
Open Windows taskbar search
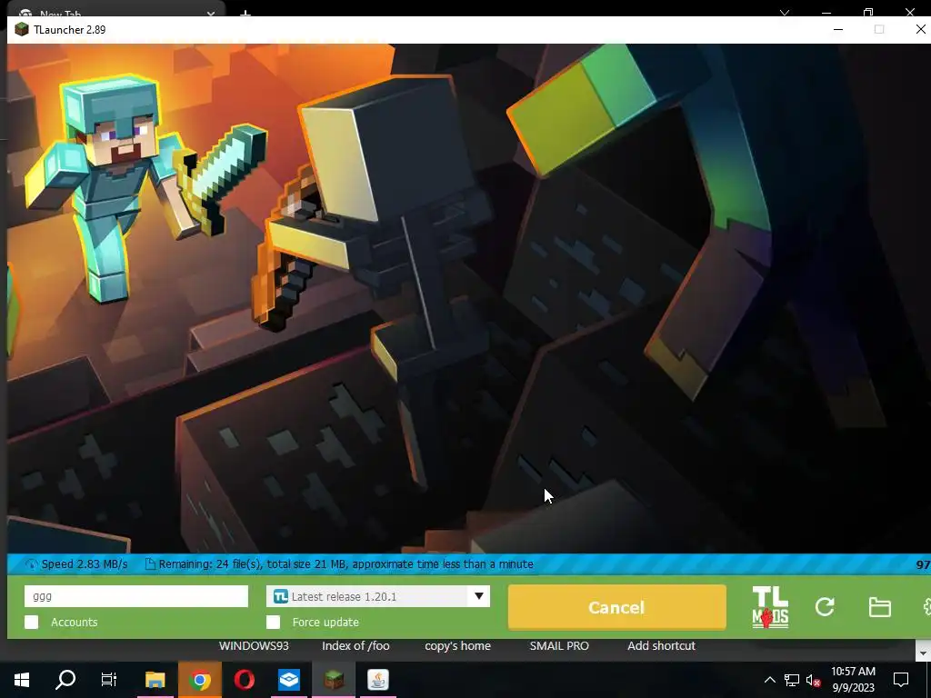[x=65, y=680]
